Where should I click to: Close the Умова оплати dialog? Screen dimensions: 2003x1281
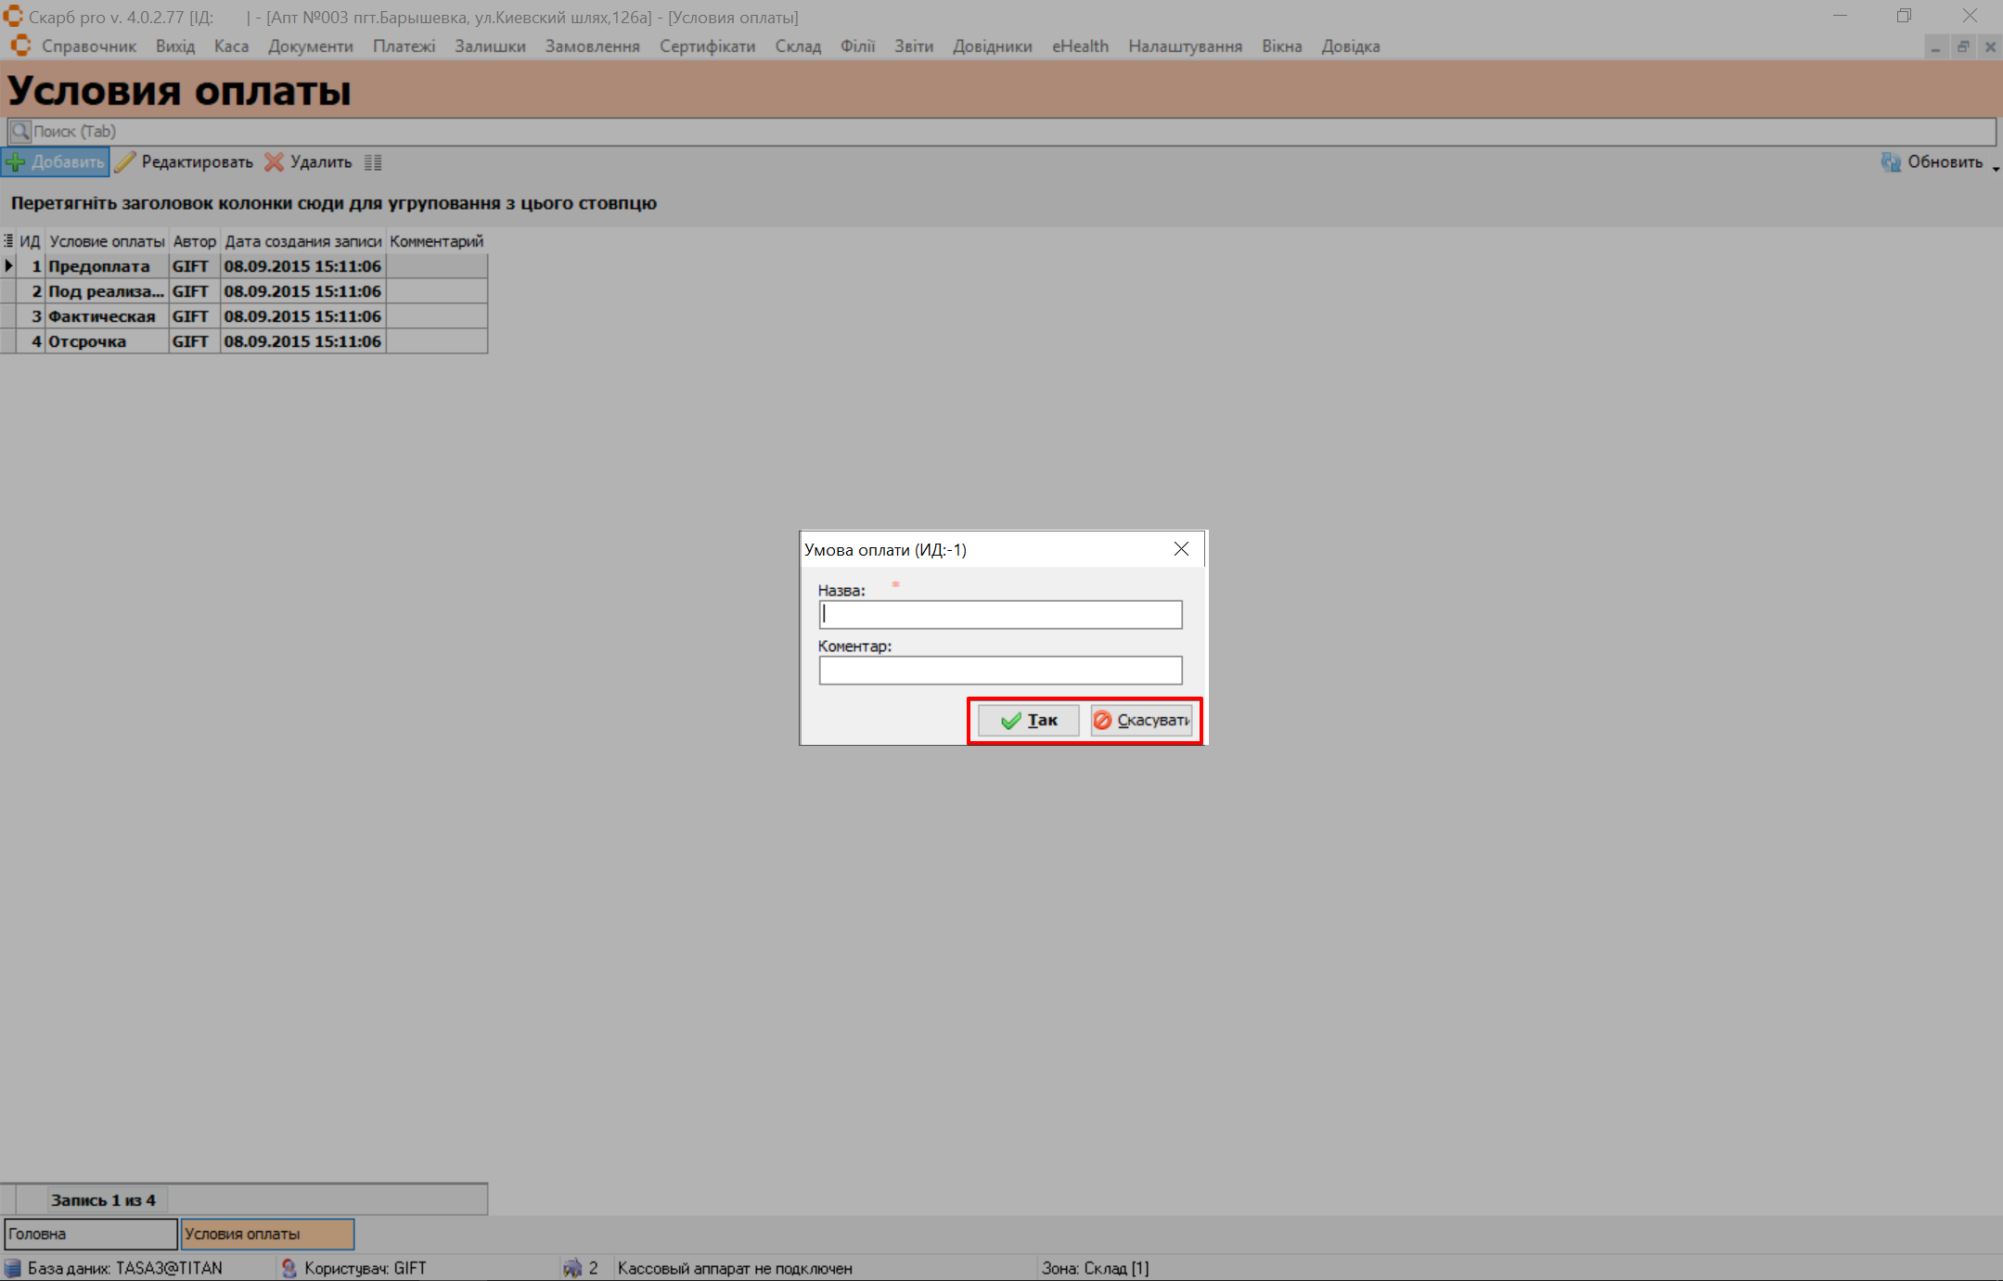1181,549
